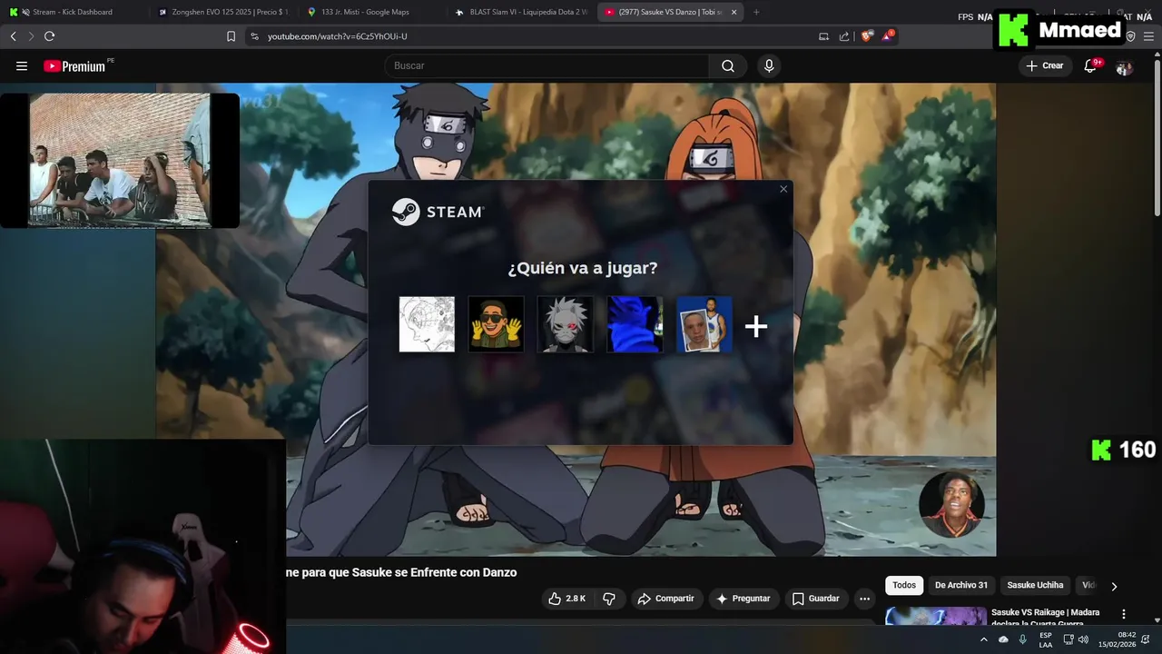Switch to Zongshen EVO 125 2025 tab
This screenshot has width=1162, height=654.
222,12
